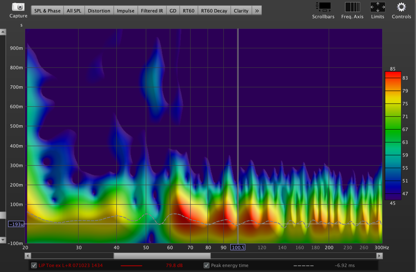This screenshot has height=272, width=416.
Task: Switch to the SPL & Phase tab
Action: click(x=47, y=11)
